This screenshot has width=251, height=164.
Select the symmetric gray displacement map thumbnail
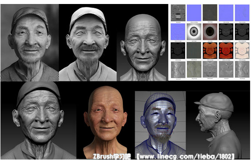[210, 70]
